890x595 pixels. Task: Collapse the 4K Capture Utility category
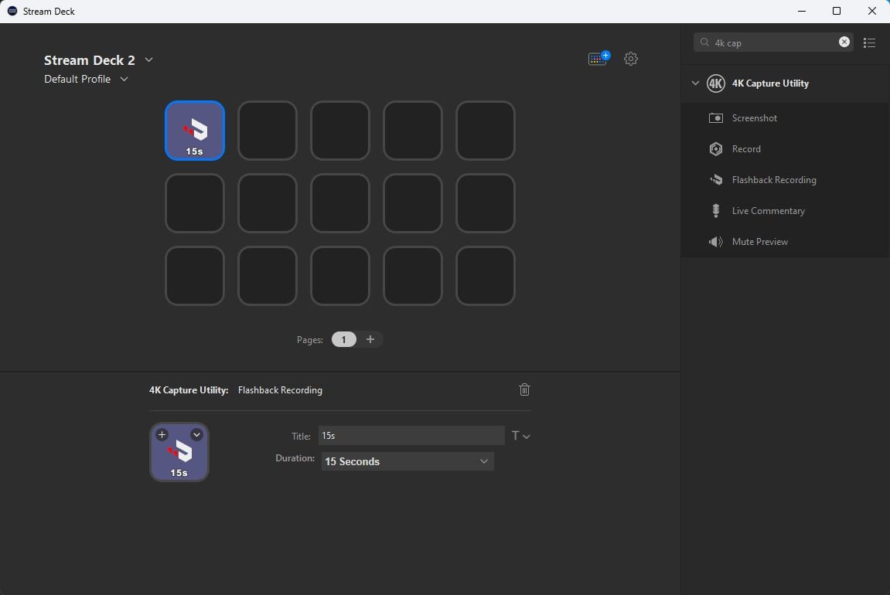(695, 83)
